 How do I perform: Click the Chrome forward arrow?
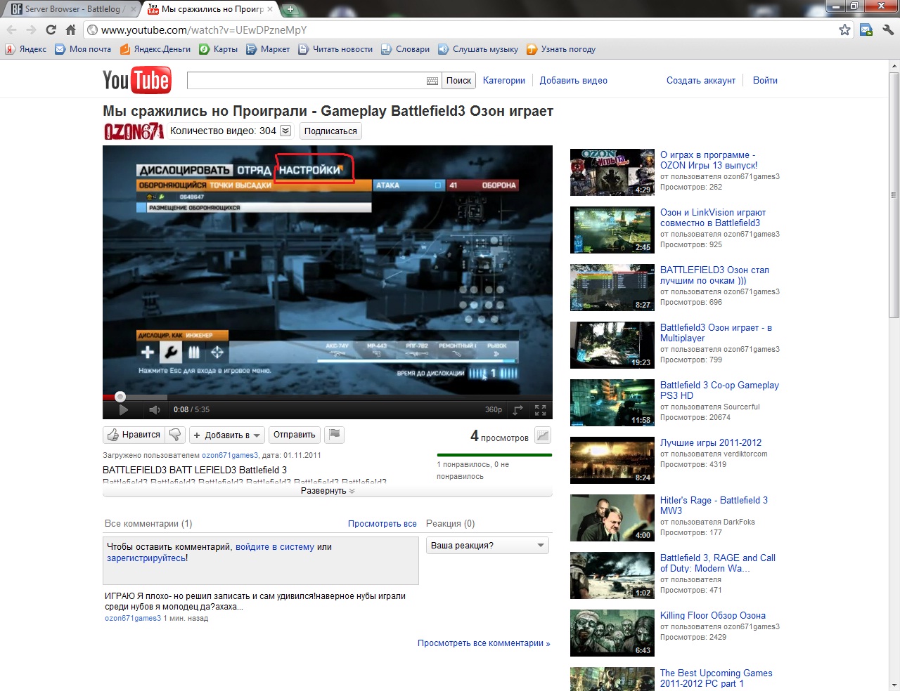click(x=31, y=29)
